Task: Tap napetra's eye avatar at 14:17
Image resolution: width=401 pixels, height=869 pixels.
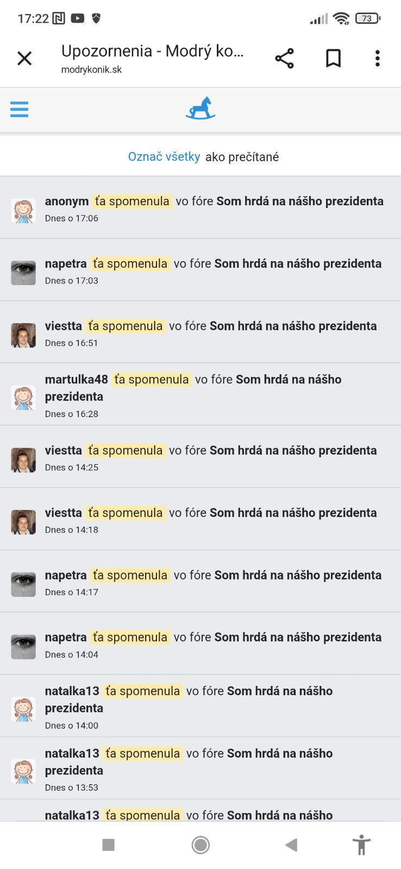Action: point(23,584)
